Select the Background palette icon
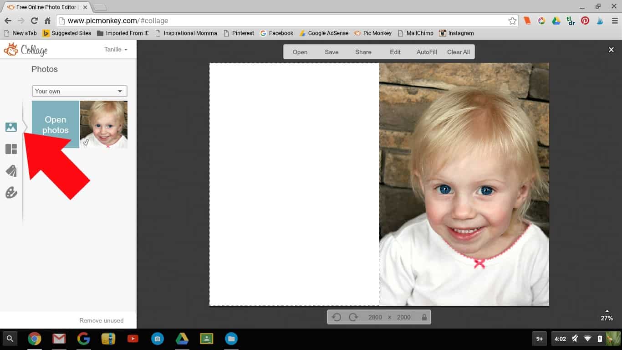 pyautogui.click(x=11, y=193)
